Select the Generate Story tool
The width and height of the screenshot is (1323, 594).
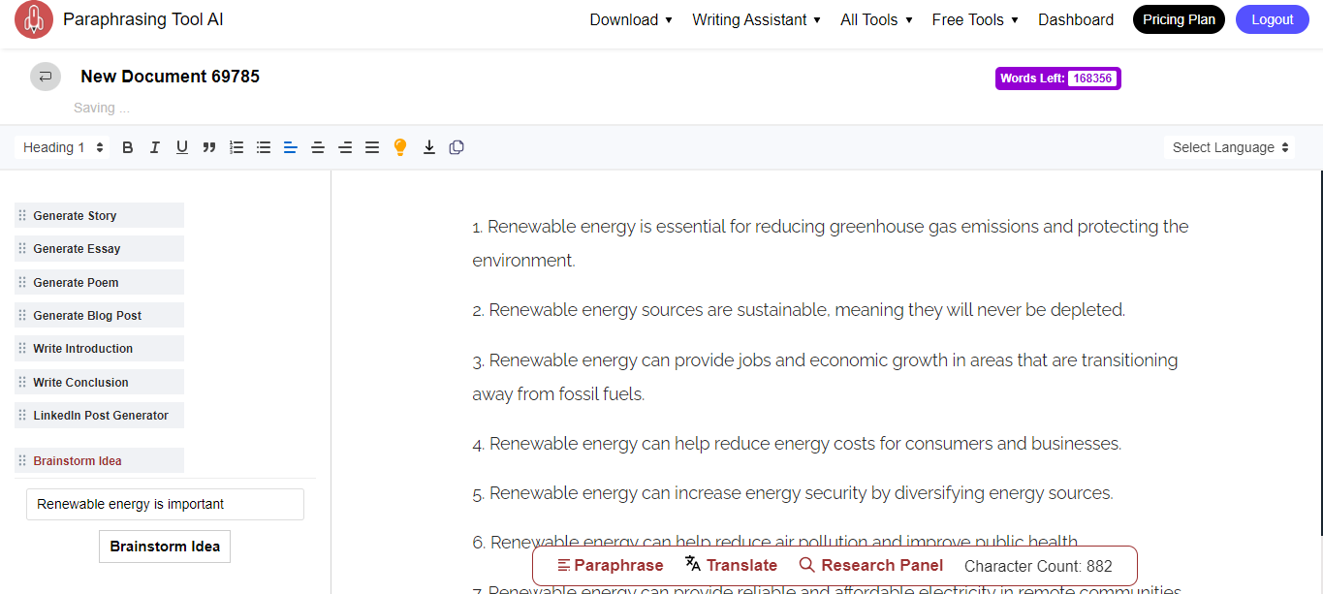[x=99, y=215]
